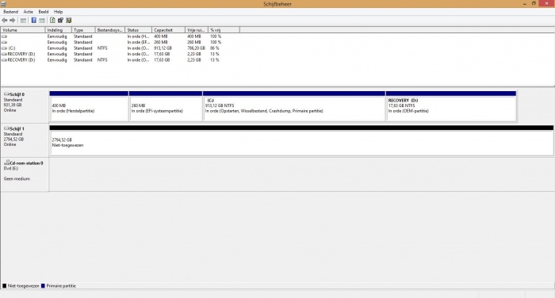Select the 2794,52 GB Niet-toegewezen space
555x298 pixels.
[301, 140]
